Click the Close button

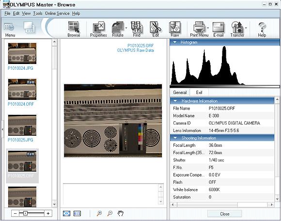point(224,214)
